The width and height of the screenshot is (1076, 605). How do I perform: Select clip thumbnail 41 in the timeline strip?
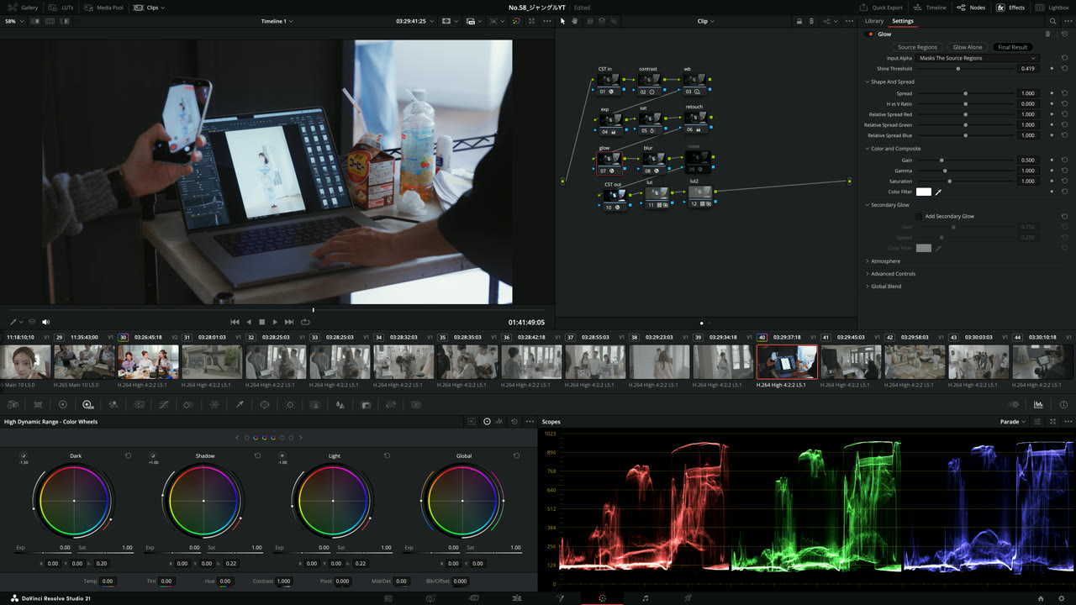[851, 362]
